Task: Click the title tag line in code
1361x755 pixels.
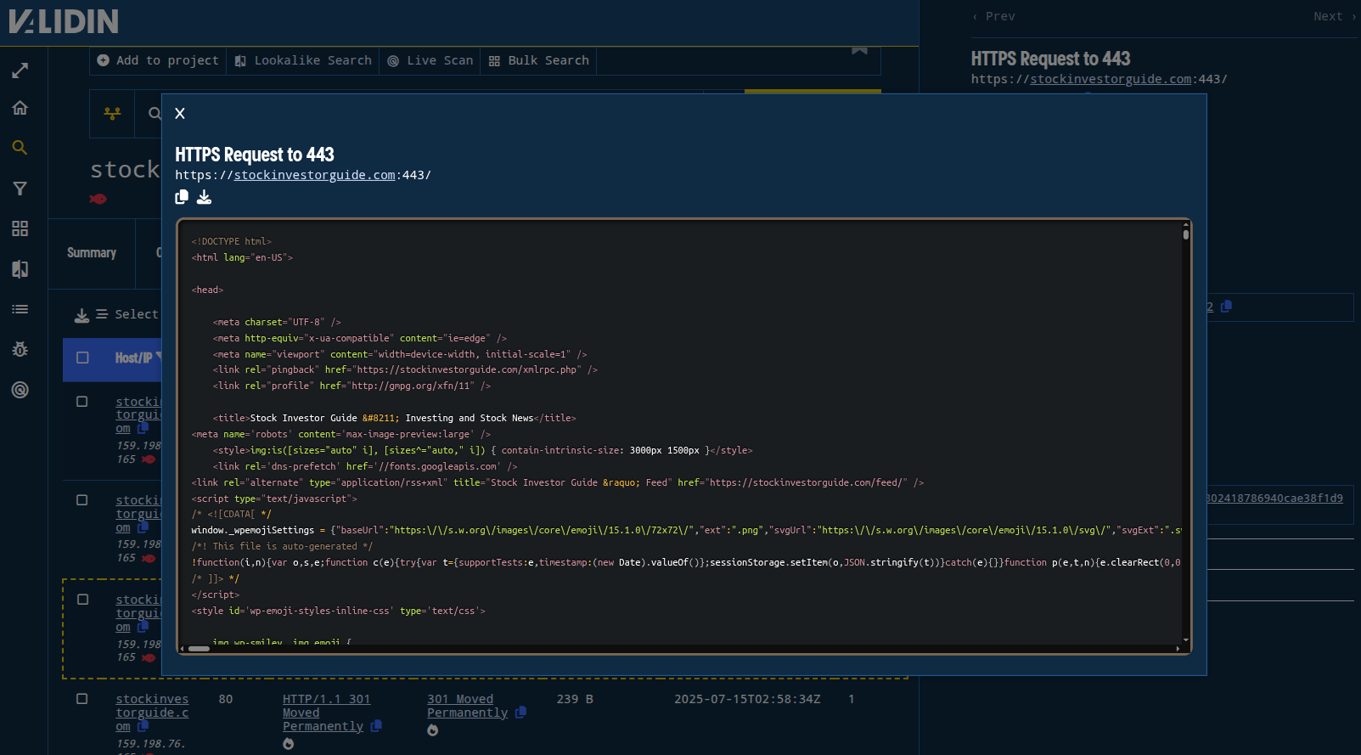Action: (395, 418)
